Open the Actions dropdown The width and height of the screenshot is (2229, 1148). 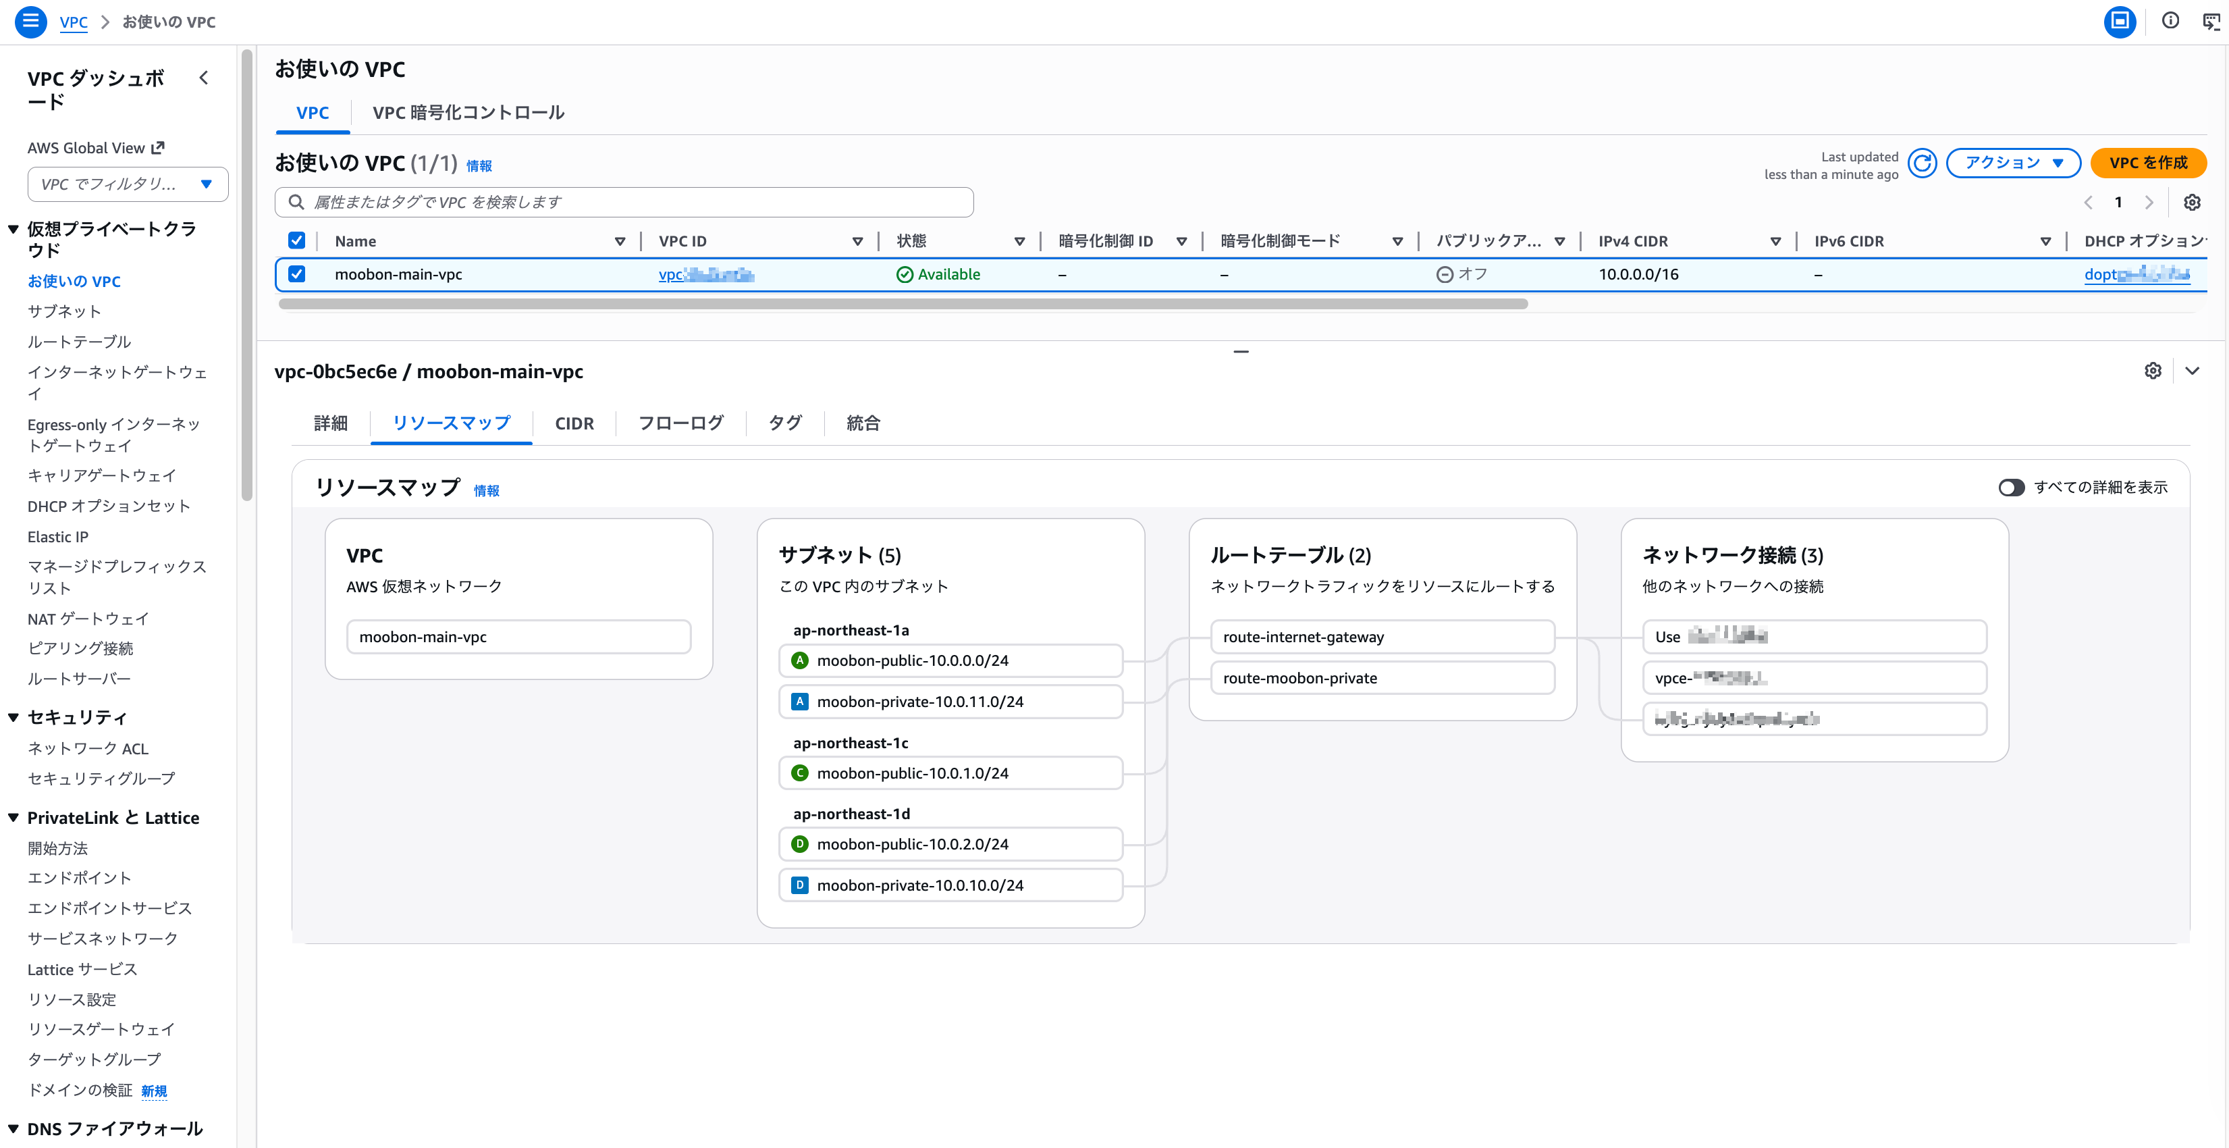[2013, 163]
